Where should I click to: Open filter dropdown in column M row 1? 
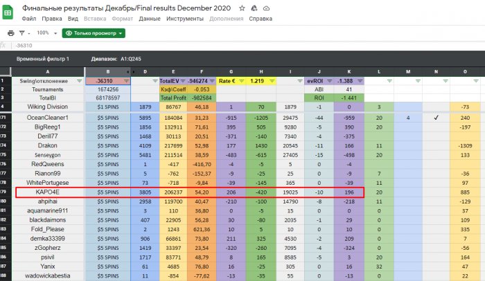pos(418,81)
